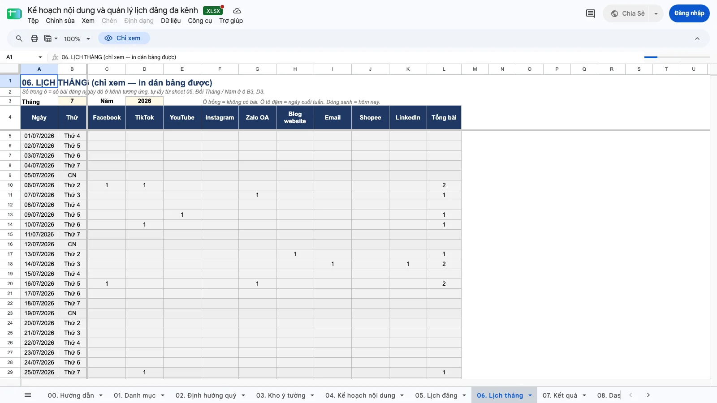Click the Blog website header cell

click(295, 117)
